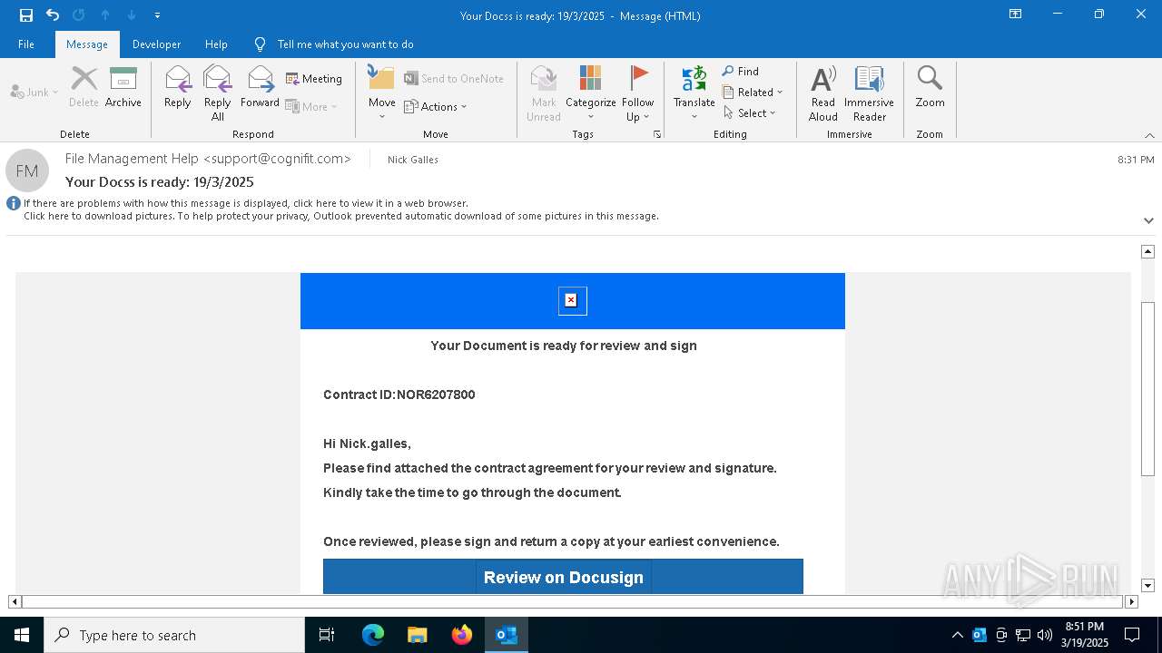The image size is (1162, 653).
Task: Open Immersive Reader
Action: coord(870,93)
